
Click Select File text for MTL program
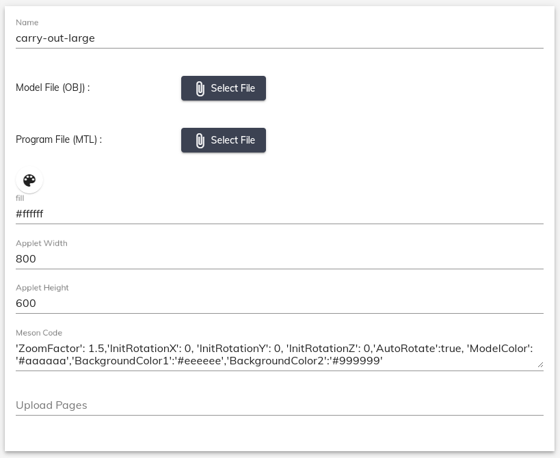pyautogui.click(x=233, y=140)
